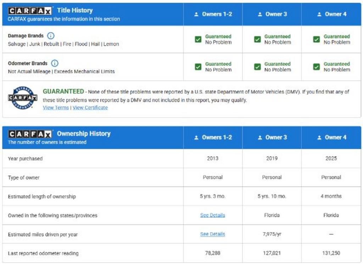This screenshot has width=363, height=268.
Task: Click person icon beside Owners 1-2 in Ownership History
Action: (x=196, y=138)
